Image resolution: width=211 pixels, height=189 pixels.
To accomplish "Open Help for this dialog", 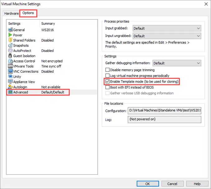I will (197, 184).
